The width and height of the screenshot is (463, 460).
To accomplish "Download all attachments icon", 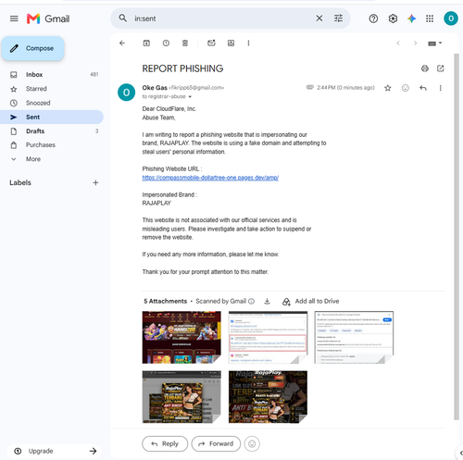I will [x=268, y=302].
